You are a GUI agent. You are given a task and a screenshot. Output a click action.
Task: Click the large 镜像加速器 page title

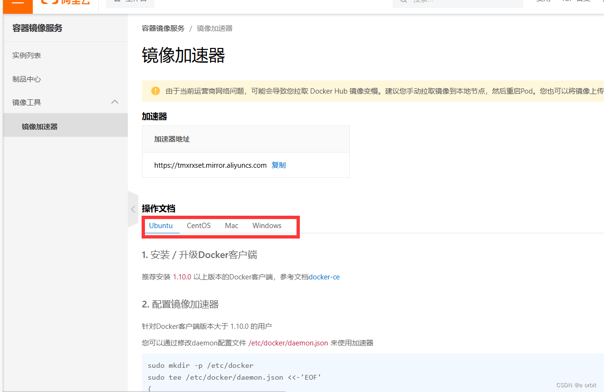(x=183, y=56)
